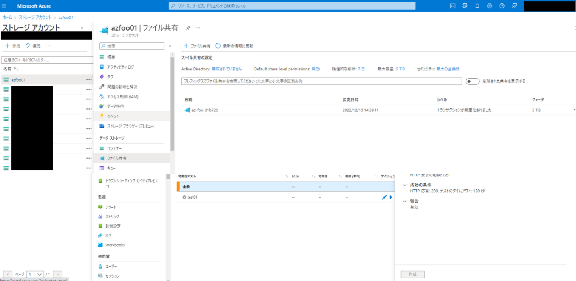The height and width of the screenshot is (281, 576).
Task: Click the file share prefix search box
Action: click(x=321, y=81)
